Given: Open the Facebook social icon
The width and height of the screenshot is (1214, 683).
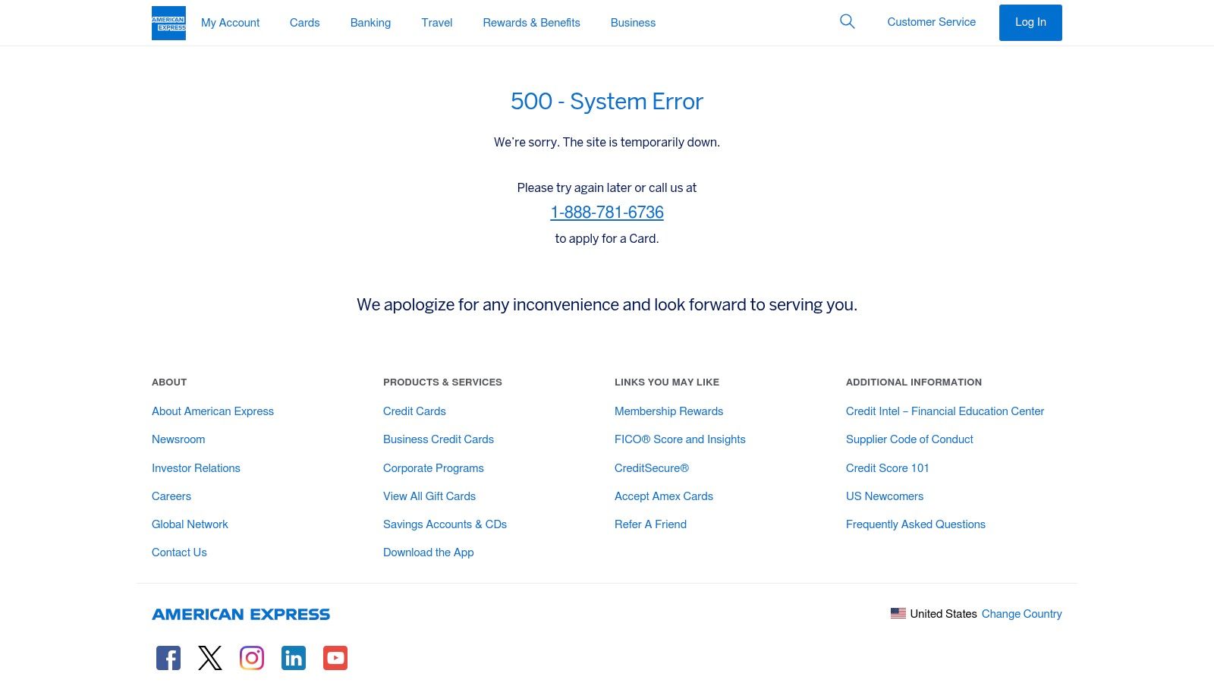Looking at the screenshot, I should point(168,658).
